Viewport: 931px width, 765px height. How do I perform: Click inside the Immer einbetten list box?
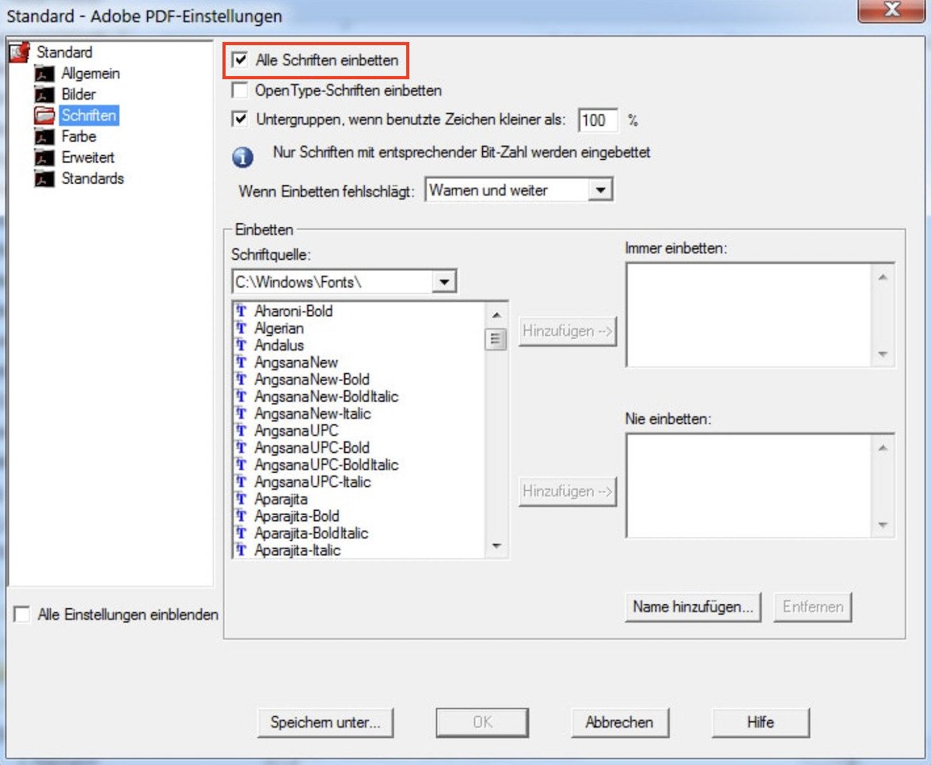748,315
